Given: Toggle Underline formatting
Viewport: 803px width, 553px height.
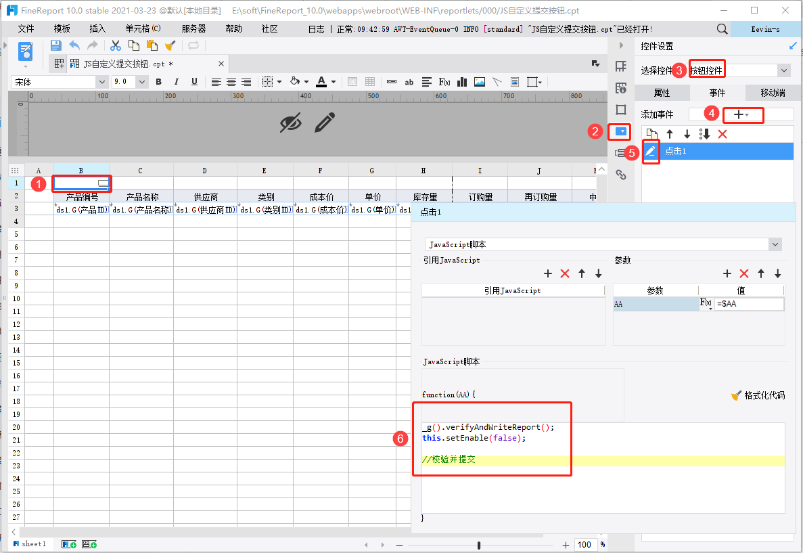Looking at the screenshot, I should click(x=194, y=81).
